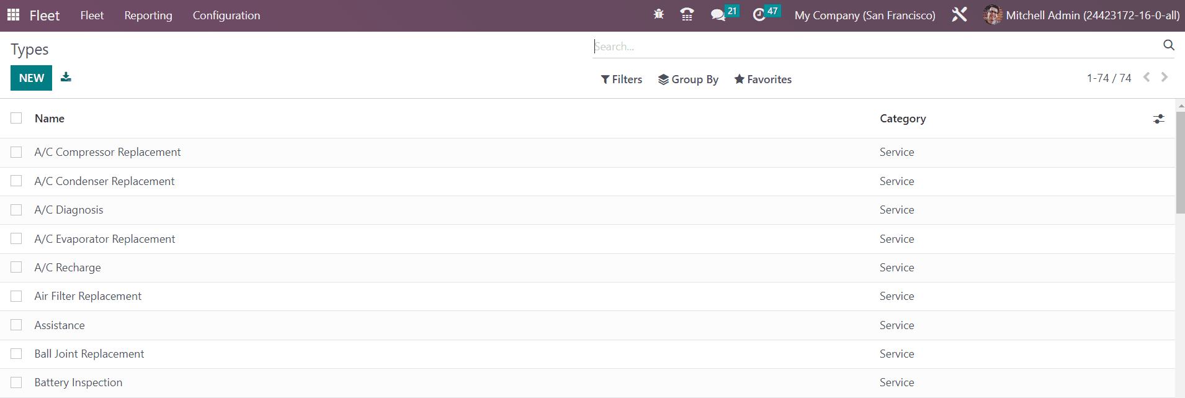Open Air Filter Replacement record
Viewport: 1185px width, 398px height.
[x=88, y=296]
